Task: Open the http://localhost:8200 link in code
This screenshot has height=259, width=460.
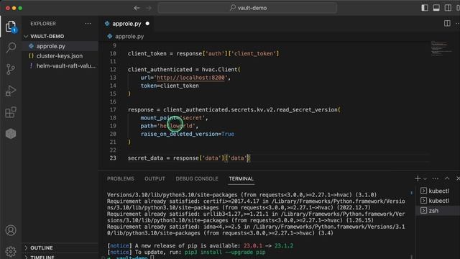Action: click(190, 78)
